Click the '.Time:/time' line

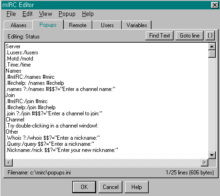[x=18, y=65]
